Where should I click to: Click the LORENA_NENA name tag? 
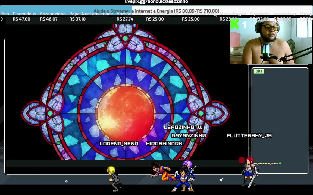click(x=119, y=144)
